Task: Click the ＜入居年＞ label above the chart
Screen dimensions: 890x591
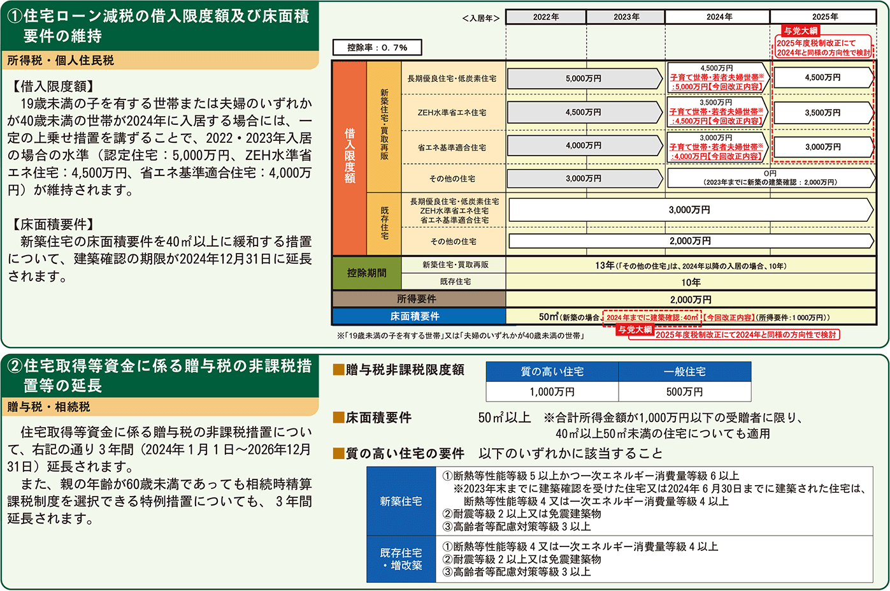Action: pos(481,18)
